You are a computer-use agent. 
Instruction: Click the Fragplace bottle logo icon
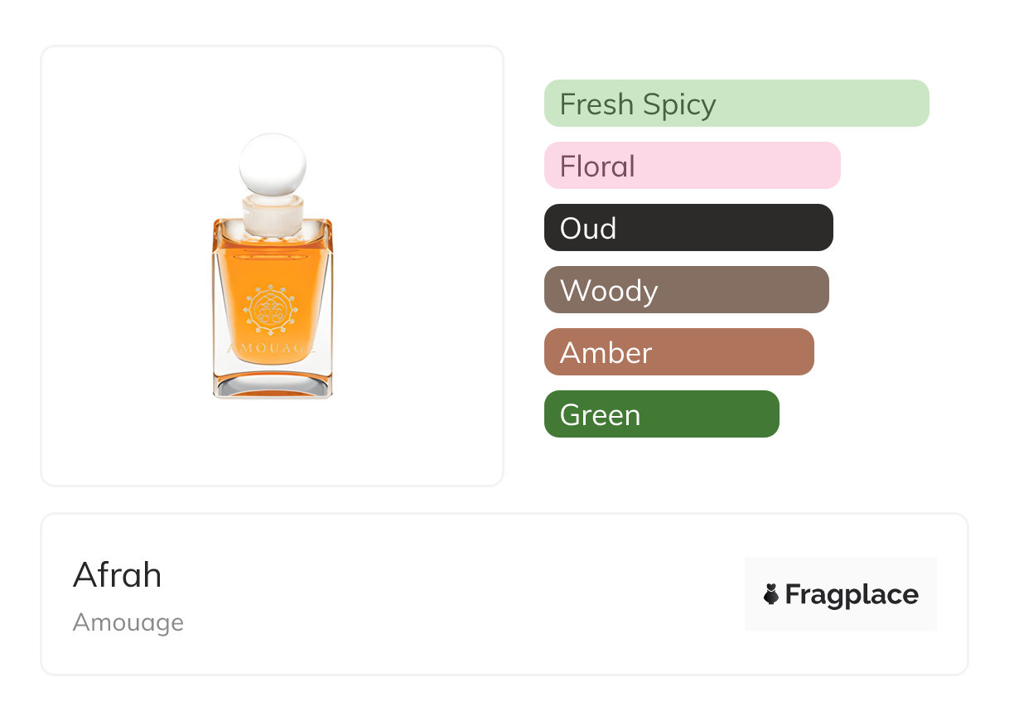[x=771, y=594]
